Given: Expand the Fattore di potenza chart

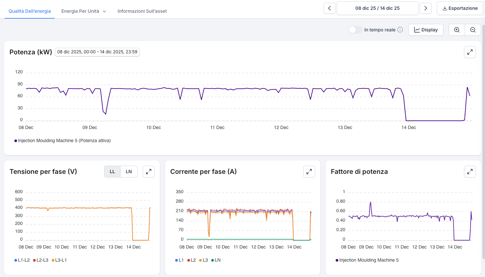Looking at the screenshot, I should point(470,172).
